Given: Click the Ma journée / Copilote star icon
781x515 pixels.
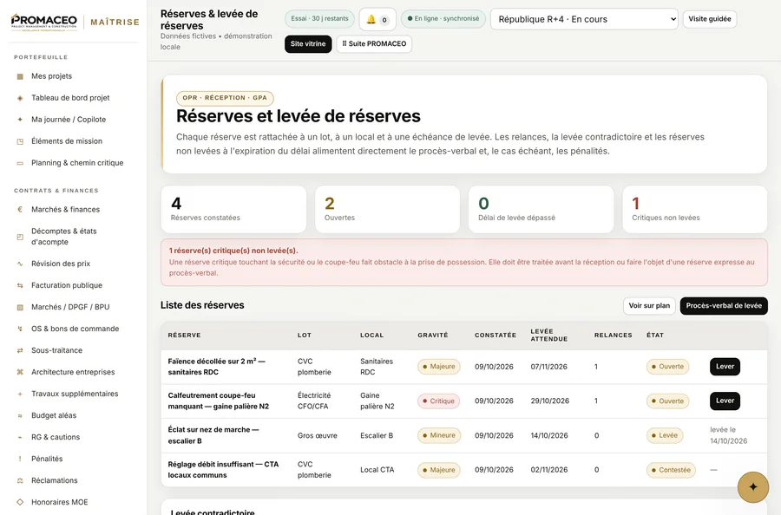Looking at the screenshot, I should [x=20, y=120].
